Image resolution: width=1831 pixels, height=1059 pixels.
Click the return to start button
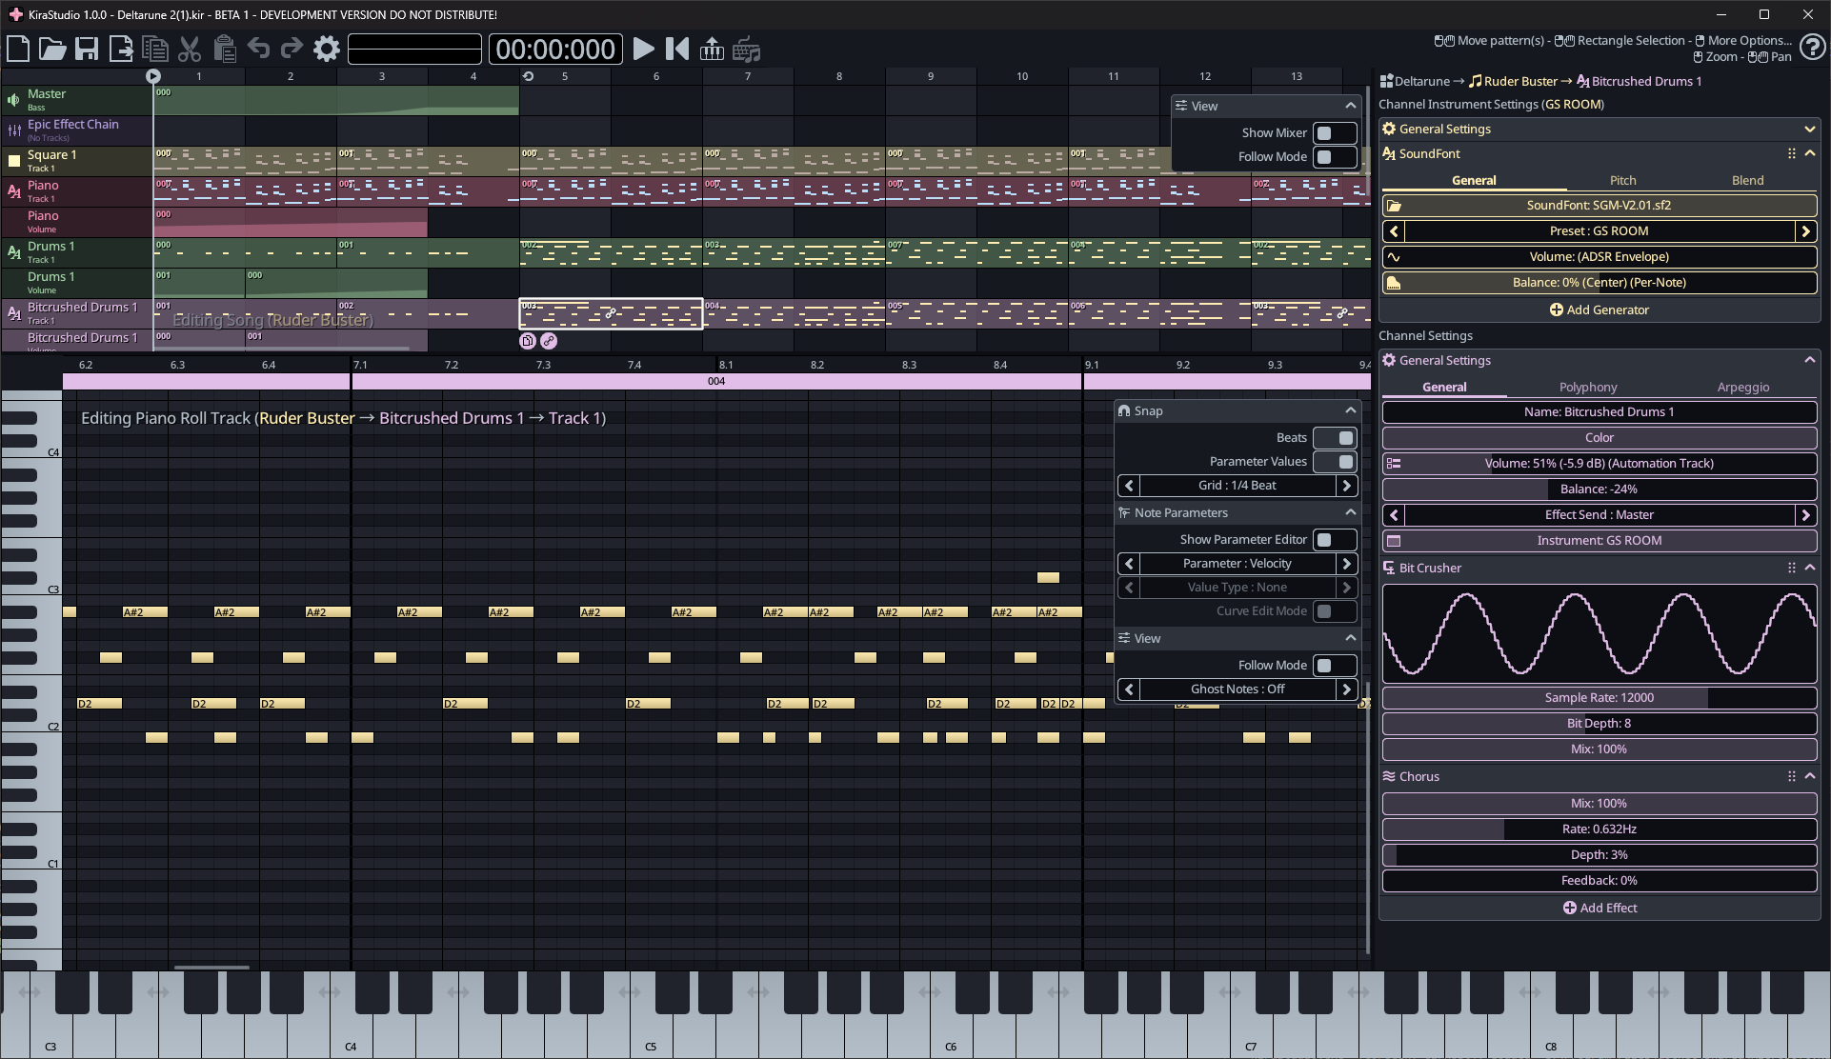(677, 49)
